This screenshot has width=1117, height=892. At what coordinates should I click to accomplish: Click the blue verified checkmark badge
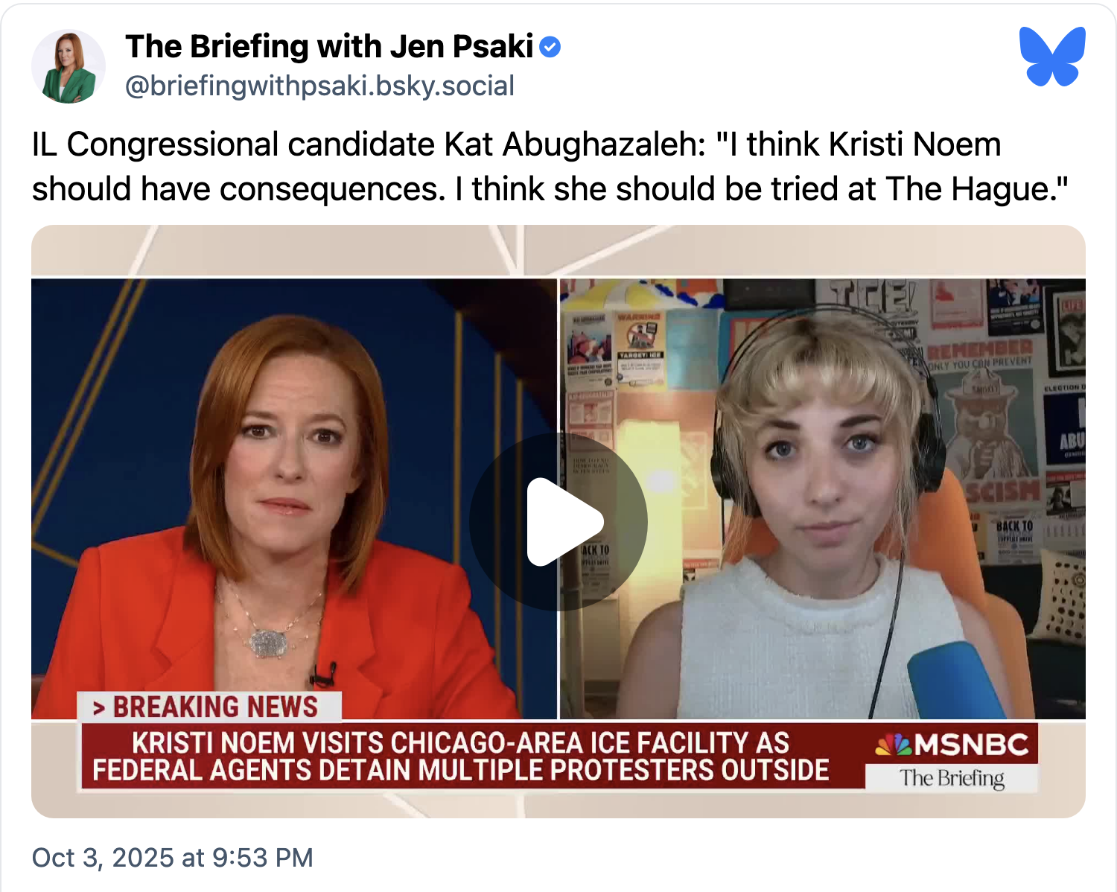[x=550, y=47]
